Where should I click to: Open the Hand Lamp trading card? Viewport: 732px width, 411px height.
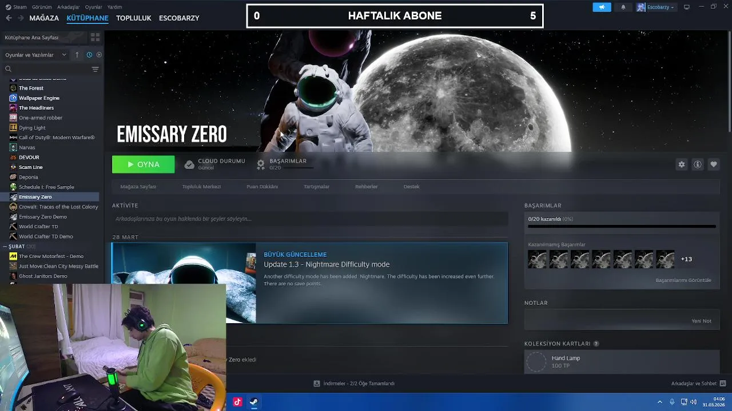[622, 362]
